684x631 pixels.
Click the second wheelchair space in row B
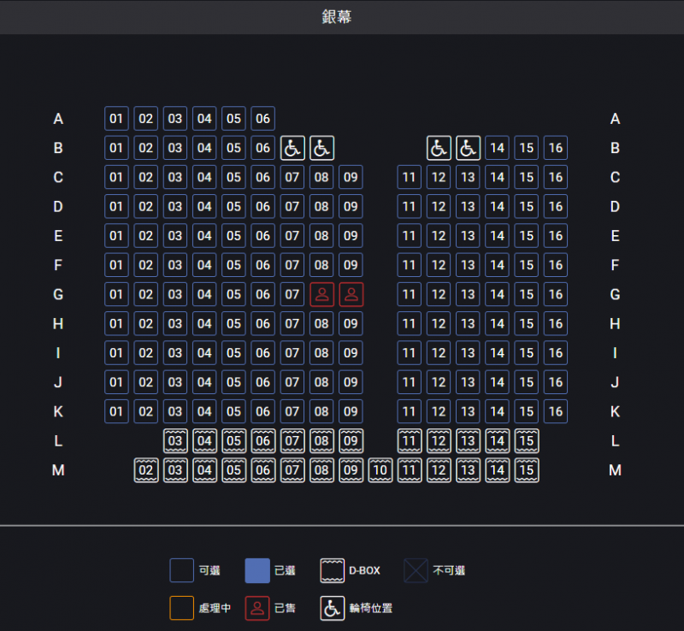(x=321, y=148)
